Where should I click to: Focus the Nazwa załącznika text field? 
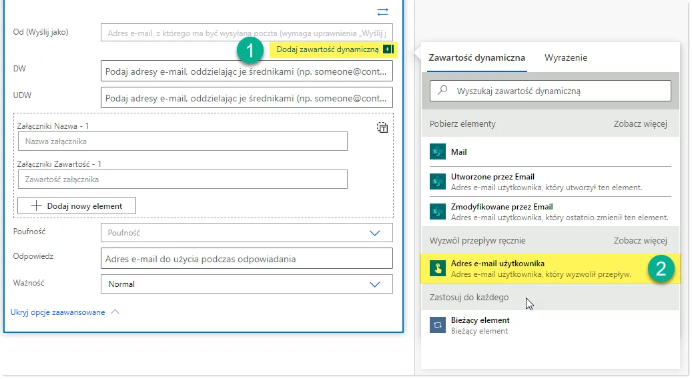183,141
